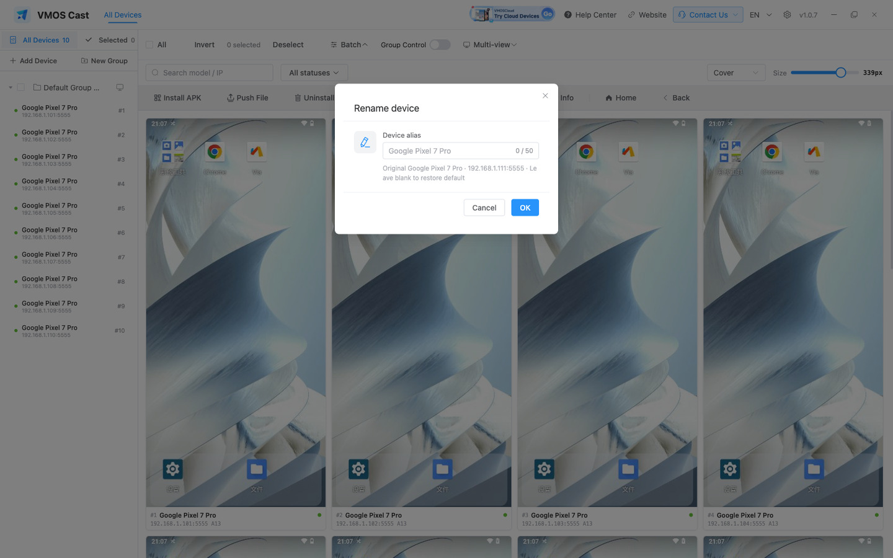This screenshot has height=558, width=893.
Task: Switch to the Selected 0 tab
Action: (110, 40)
